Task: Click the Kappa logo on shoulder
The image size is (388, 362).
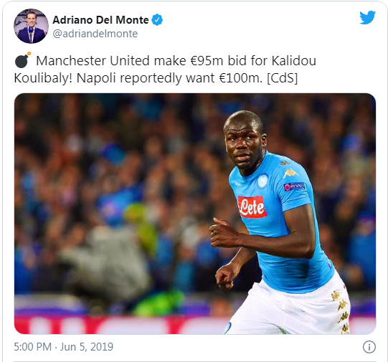Action: click(290, 173)
